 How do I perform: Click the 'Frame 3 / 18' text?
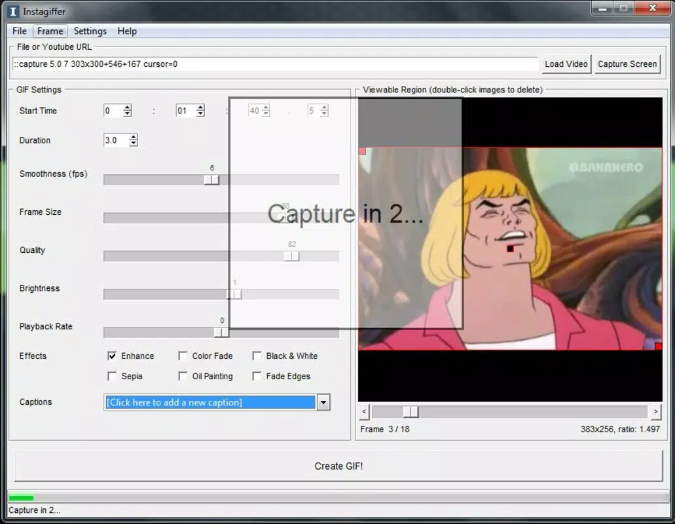(385, 429)
